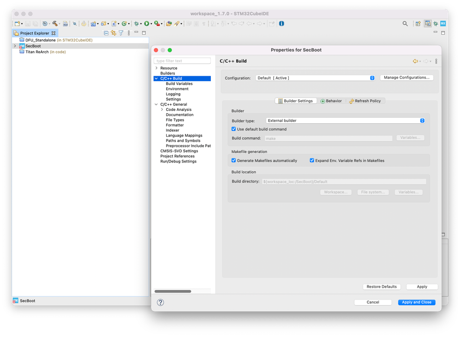
Task: Click the green Run play icon
Action: [146, 24]
